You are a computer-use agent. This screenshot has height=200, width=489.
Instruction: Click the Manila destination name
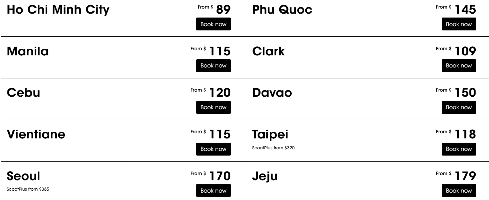pos(28,51)
